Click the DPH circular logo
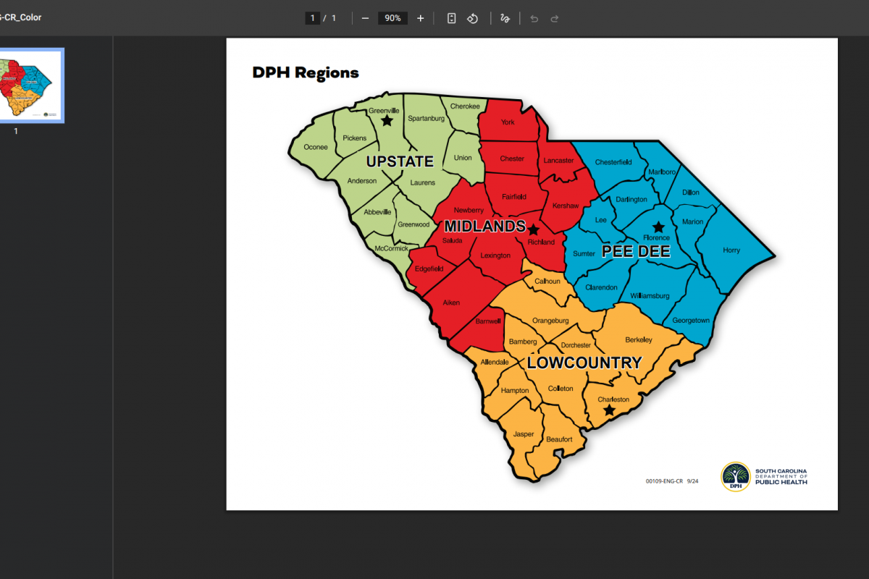Screen dimensions: 869x579 point(736,477)
